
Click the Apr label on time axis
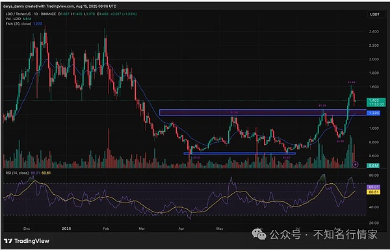(181, 229)
